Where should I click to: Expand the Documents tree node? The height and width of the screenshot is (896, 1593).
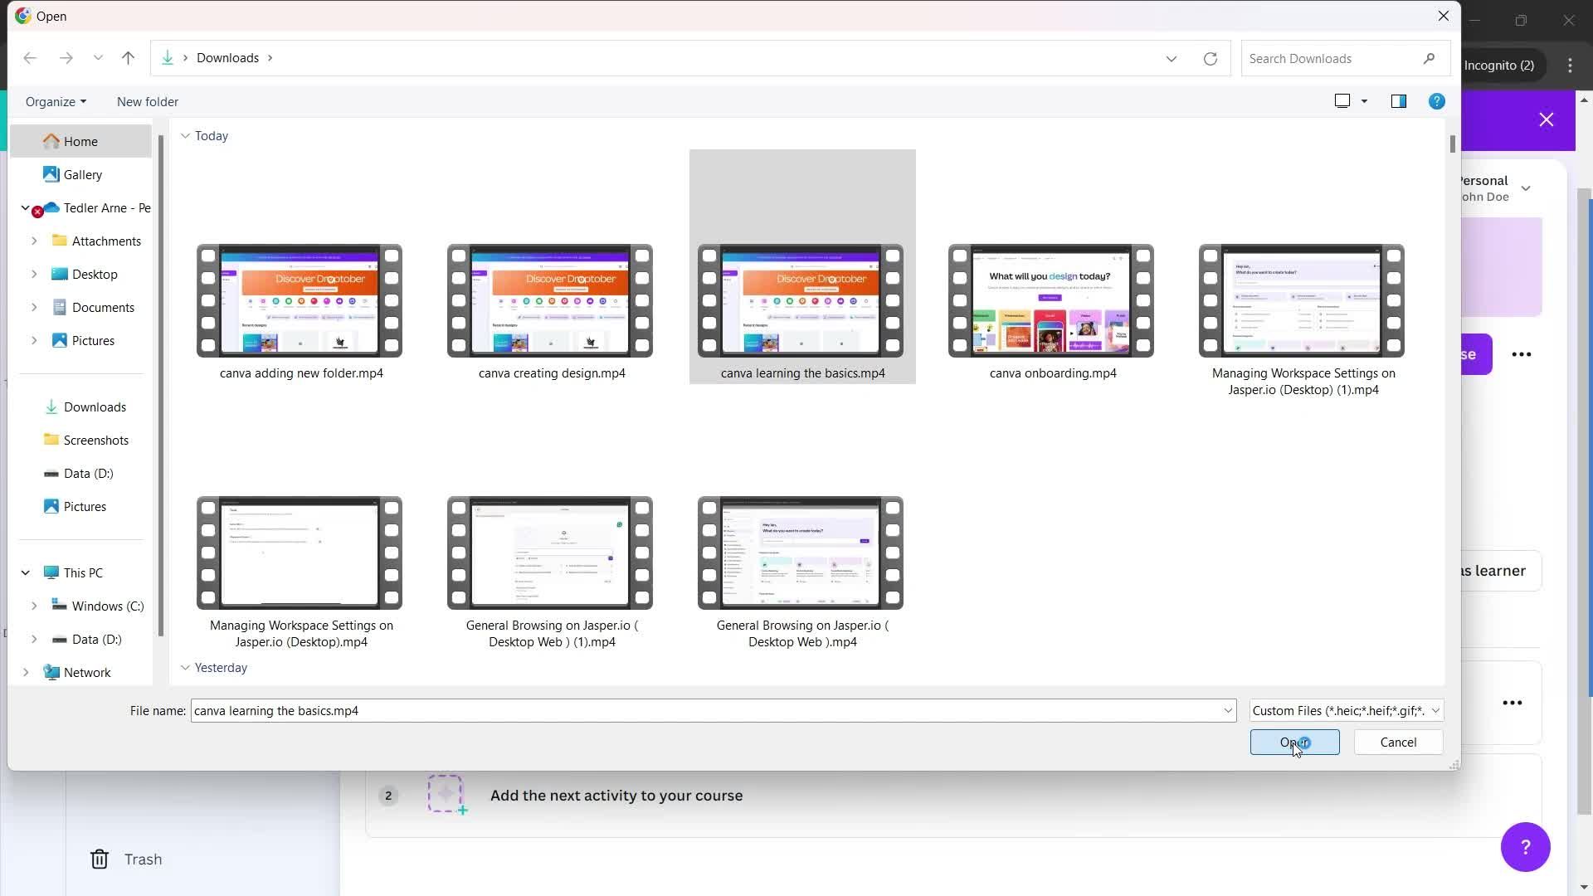[34, 308]
